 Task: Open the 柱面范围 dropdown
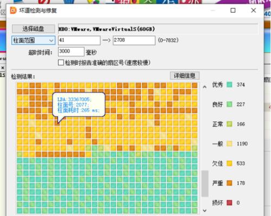34,40
